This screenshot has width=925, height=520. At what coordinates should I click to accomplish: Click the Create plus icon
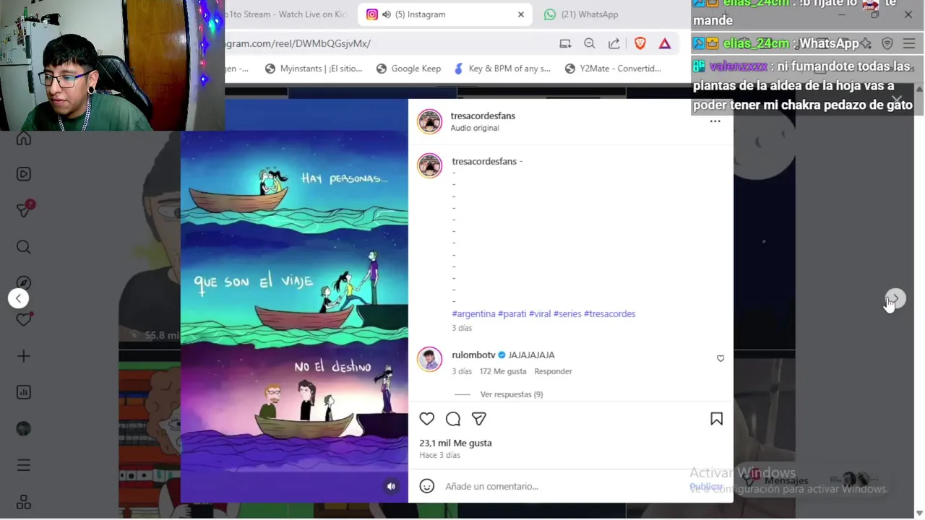point(24,356)
